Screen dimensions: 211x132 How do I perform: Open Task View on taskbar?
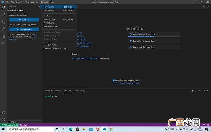[x=64, y=129]
